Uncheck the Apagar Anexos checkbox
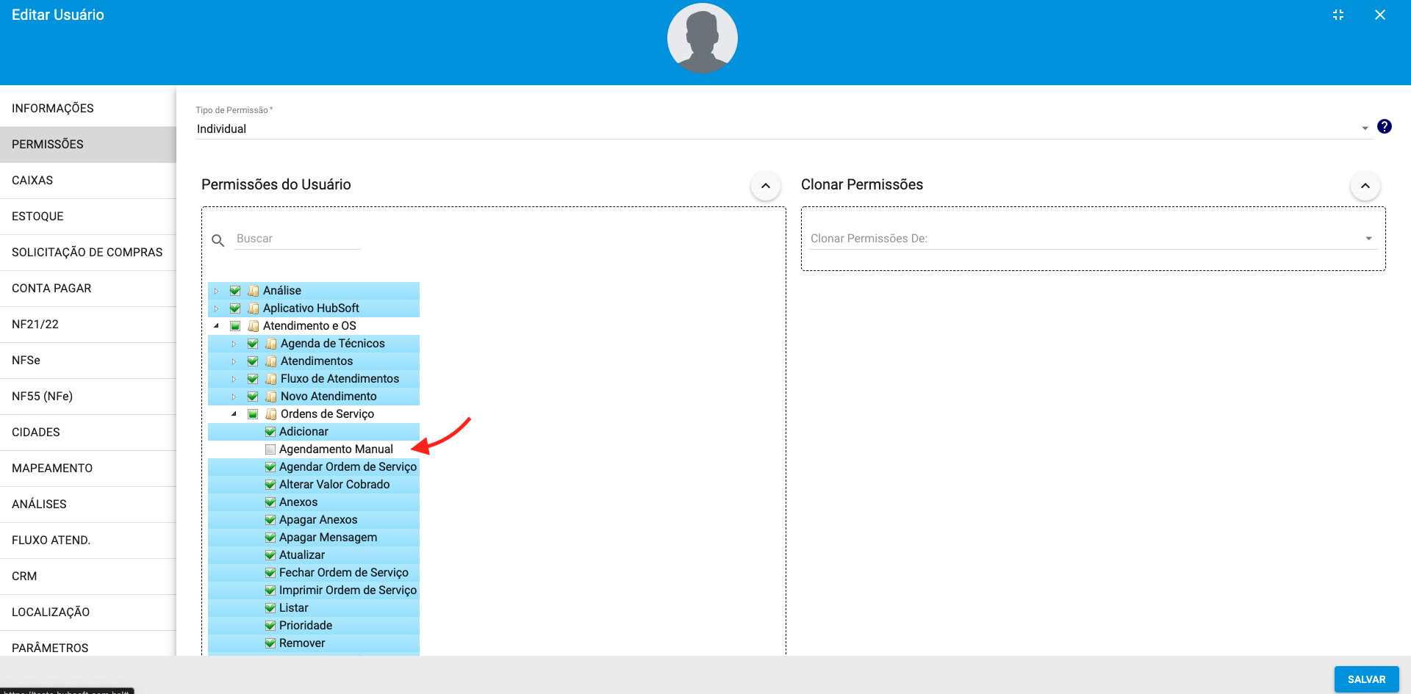This screenshot has width=1411, height=694. point(270,520)
